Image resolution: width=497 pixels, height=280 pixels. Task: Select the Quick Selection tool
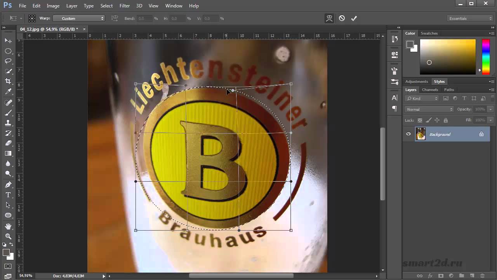pyautogui.click(x=8, y=71)
